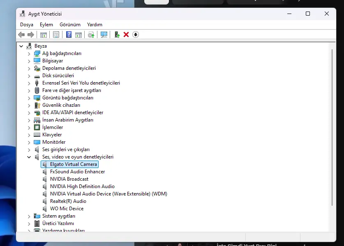Maximize the Aygıt Yöneticisi window
Viewport: 344px width, 246px height.
tap(308, 14)
